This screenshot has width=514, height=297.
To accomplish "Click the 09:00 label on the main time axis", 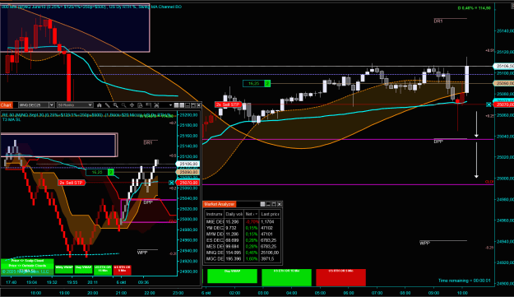I will click(433, 293).
